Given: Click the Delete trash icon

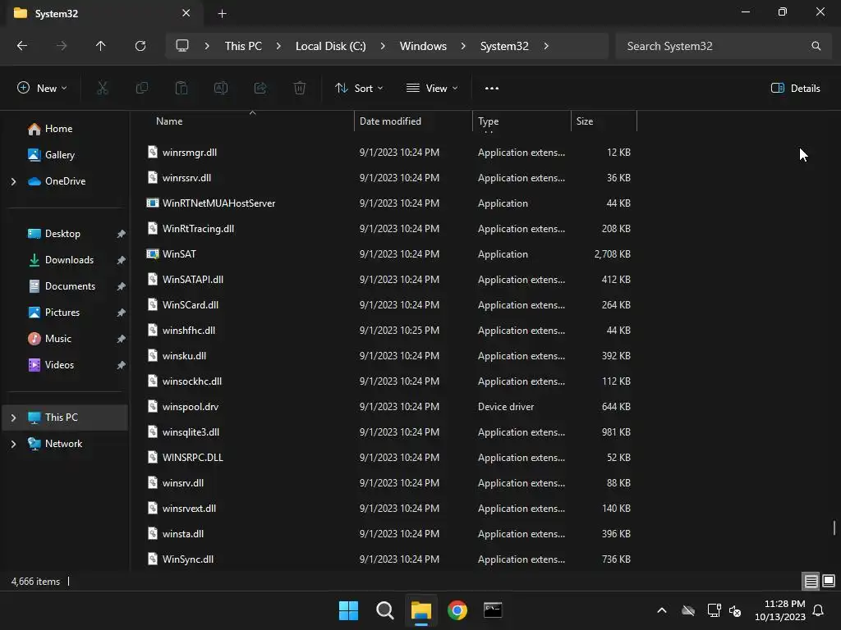Looking at the screenshot, I should pos(300,88).
